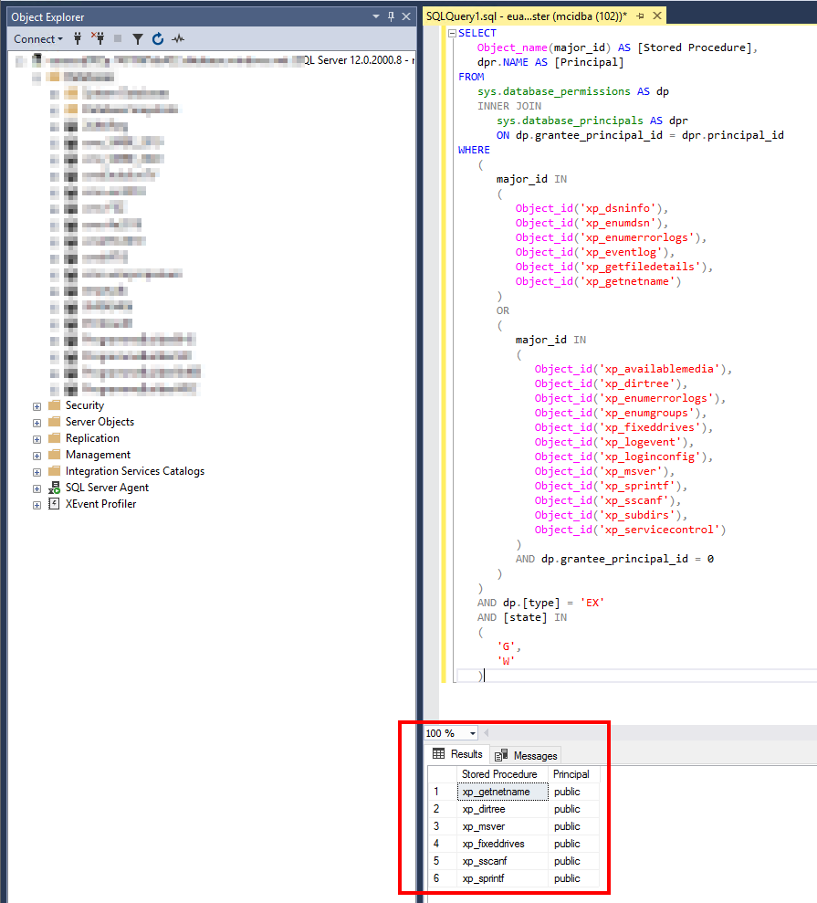
Task: Select the xp_dirtree result cell
Action: pyautogui.click(x=503, y=809)
